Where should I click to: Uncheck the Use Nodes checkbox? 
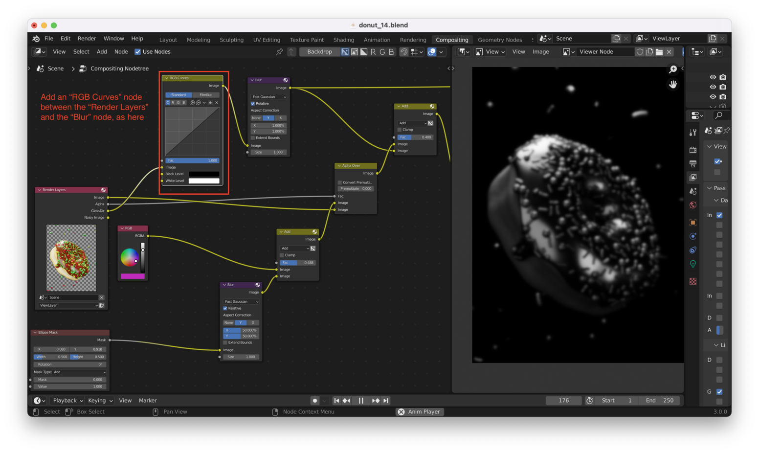pos(137,52)
